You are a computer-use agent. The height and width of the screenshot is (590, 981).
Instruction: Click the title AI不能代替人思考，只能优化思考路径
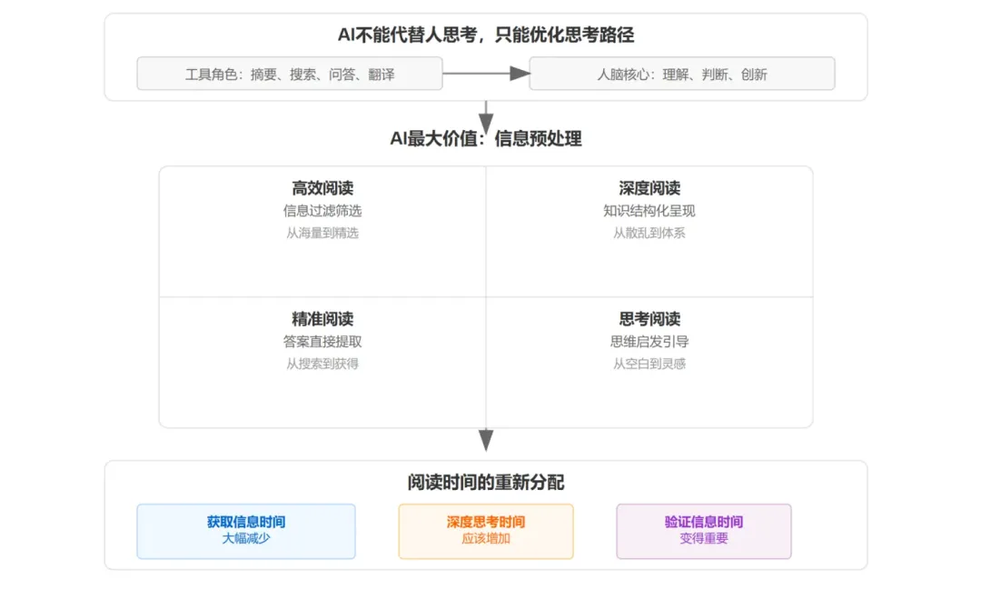[x=486, y=35]
